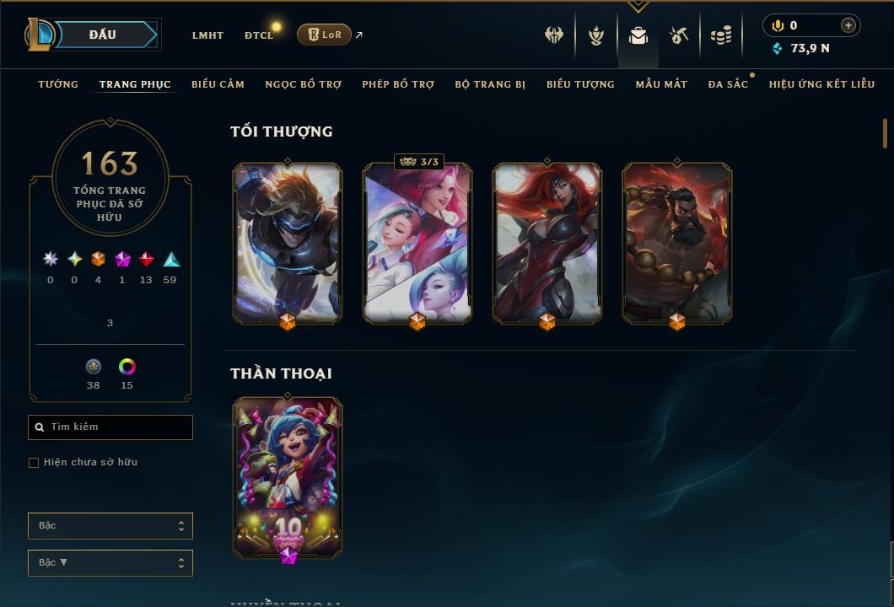This screenshot has height=607, width=894.
Task: Open the Loot hammer icon
Action: (678, 36)
